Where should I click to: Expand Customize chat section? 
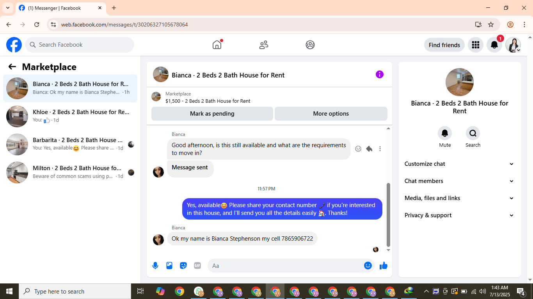coord(459,164)
